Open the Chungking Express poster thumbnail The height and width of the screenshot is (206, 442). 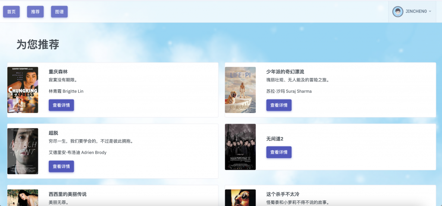point(22,90)
